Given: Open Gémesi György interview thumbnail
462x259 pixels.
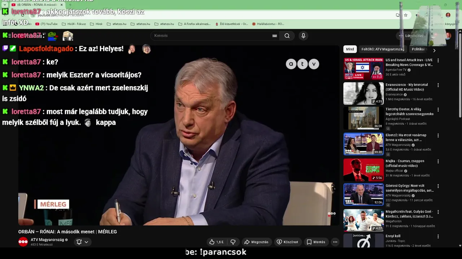Looking at the screenshot, I should [363, 195].
